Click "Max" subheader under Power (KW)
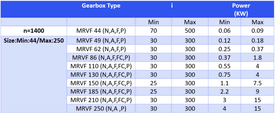Screen dimensions: 275x114 [258, 22]
